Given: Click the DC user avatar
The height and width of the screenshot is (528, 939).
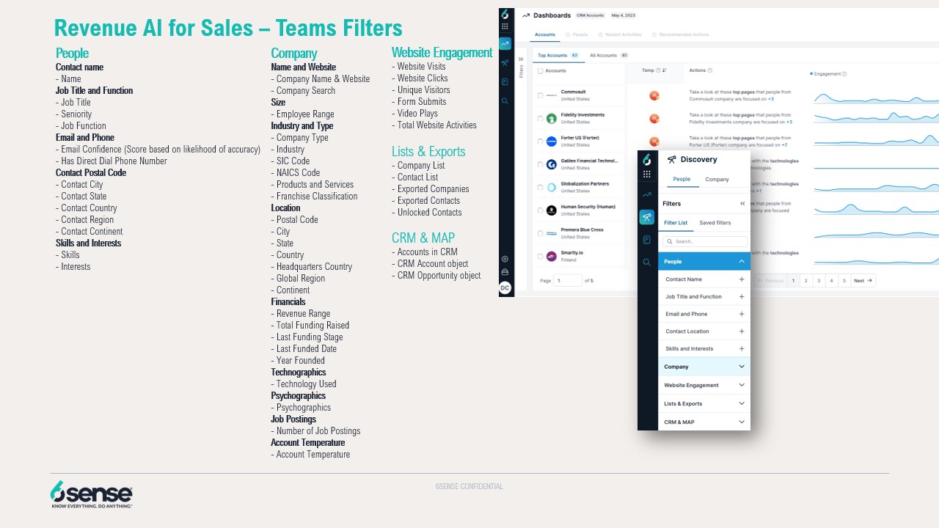Looking at the screenshot, I should tap(505, 288).
